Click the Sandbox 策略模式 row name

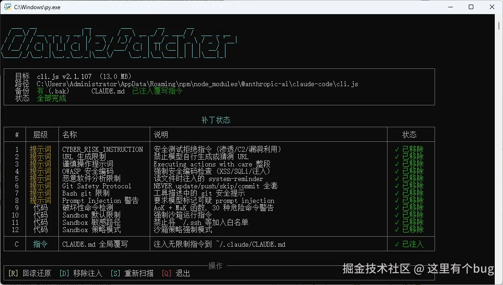[x=91, y=230]
